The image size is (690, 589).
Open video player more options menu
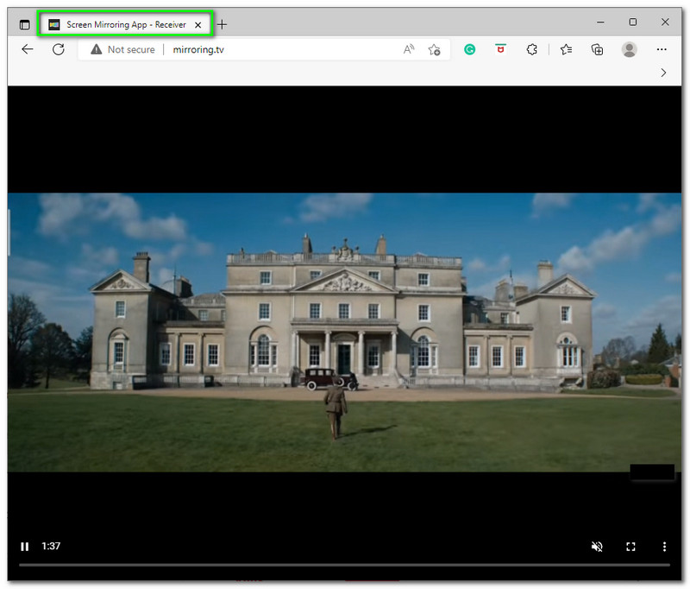coord(664,547)
